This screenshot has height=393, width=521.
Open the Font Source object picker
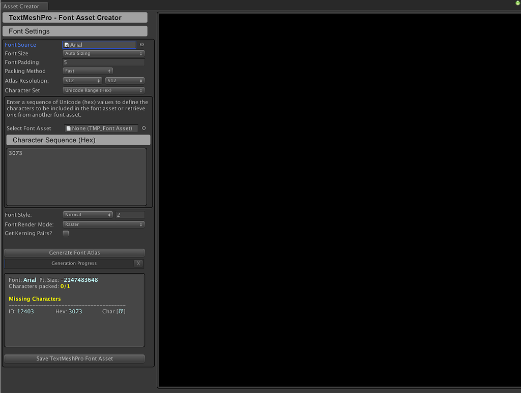point(142,44)
